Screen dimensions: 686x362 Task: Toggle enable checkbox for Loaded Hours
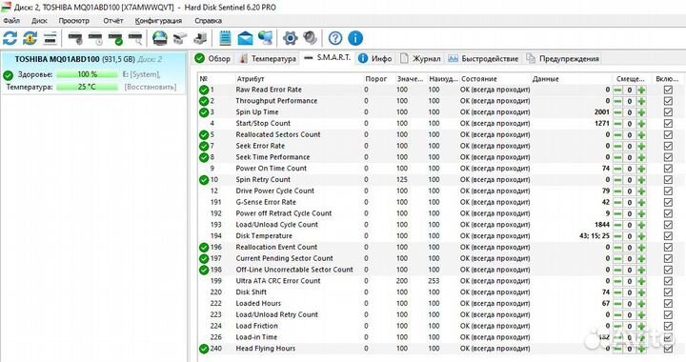(x=668, y=304)
